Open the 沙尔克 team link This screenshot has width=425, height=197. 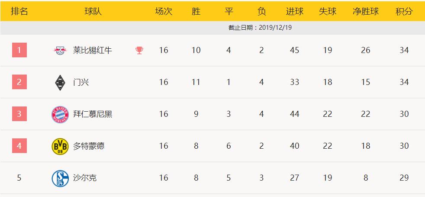tap(84, 178)
